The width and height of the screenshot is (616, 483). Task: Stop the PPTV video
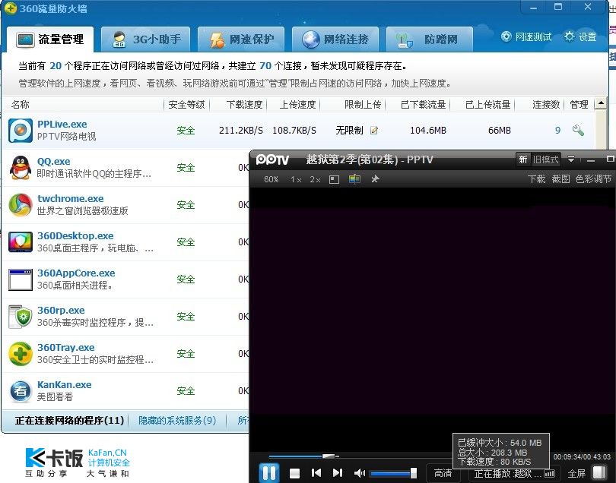pyautogui.click(x=294, y=473)
